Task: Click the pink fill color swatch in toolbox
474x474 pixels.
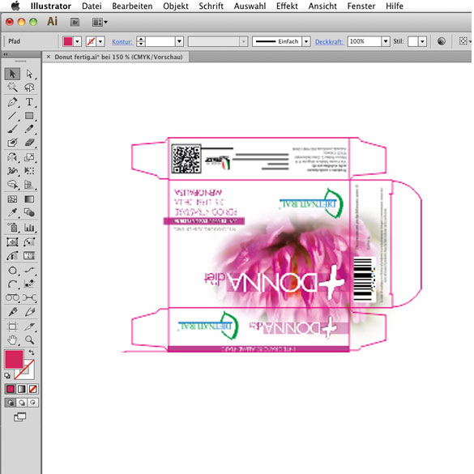Action: [14, 359]
